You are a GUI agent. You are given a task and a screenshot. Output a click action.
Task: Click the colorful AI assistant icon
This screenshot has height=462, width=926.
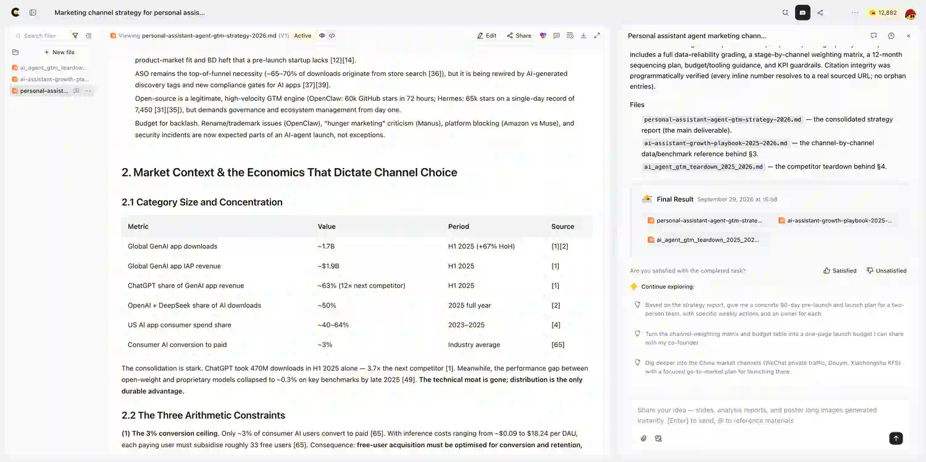[543, 36]
